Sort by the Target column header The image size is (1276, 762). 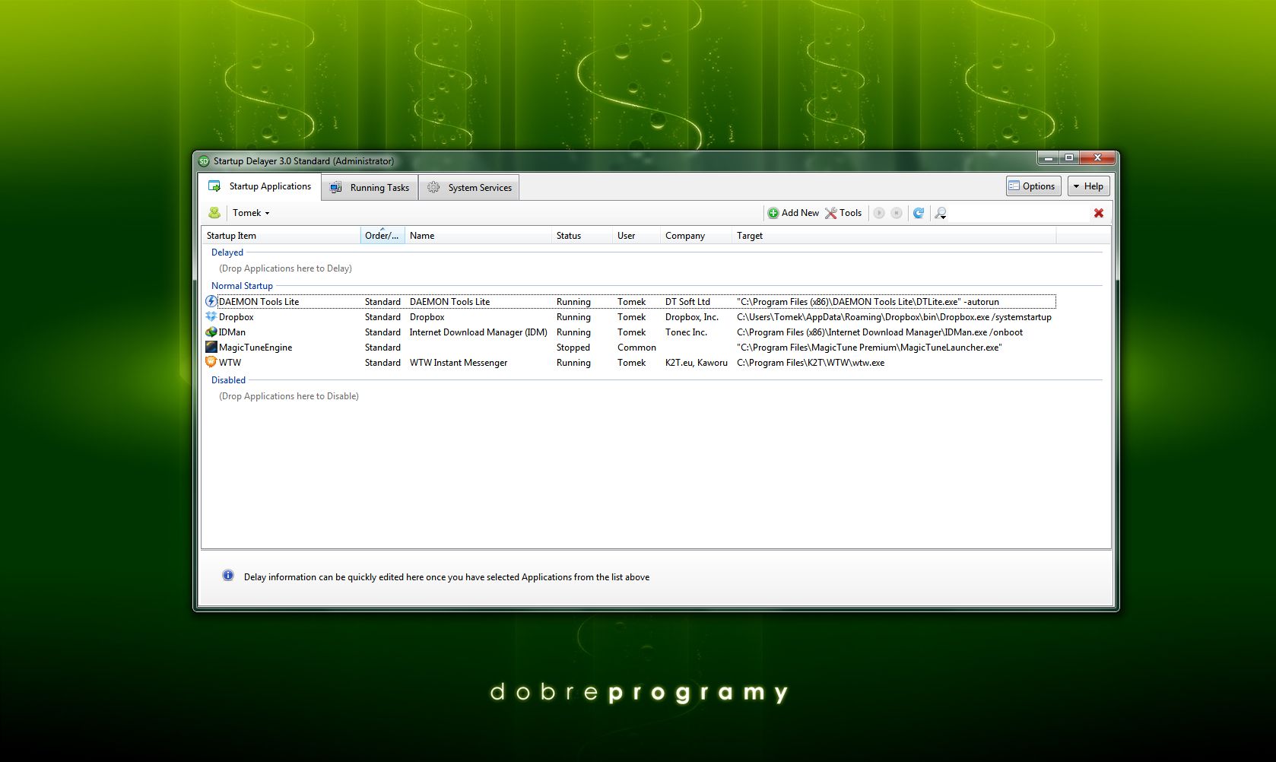(894, 236)
